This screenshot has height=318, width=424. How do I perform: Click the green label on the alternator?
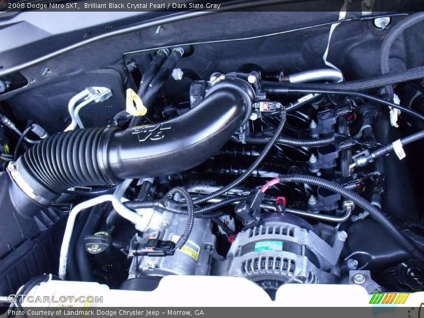click(x=269, y=246)
